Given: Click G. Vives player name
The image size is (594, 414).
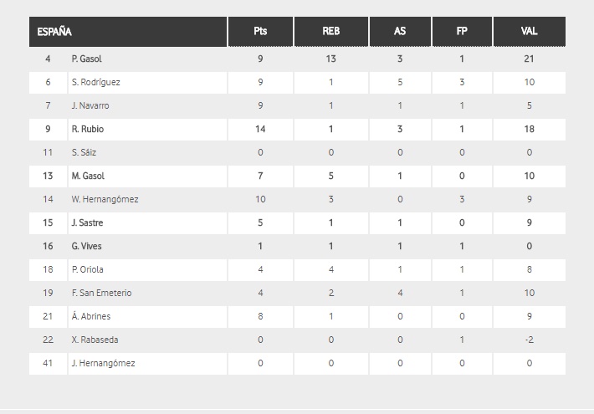Looking at the screenshot, I should [87, 247].
